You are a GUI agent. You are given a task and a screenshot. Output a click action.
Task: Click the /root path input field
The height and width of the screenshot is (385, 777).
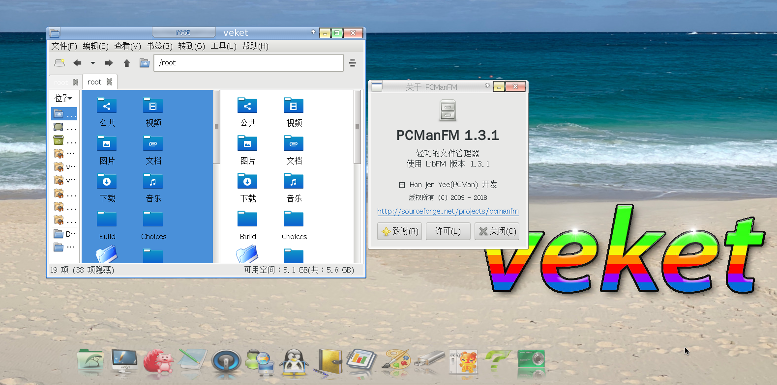click(248, 63)
